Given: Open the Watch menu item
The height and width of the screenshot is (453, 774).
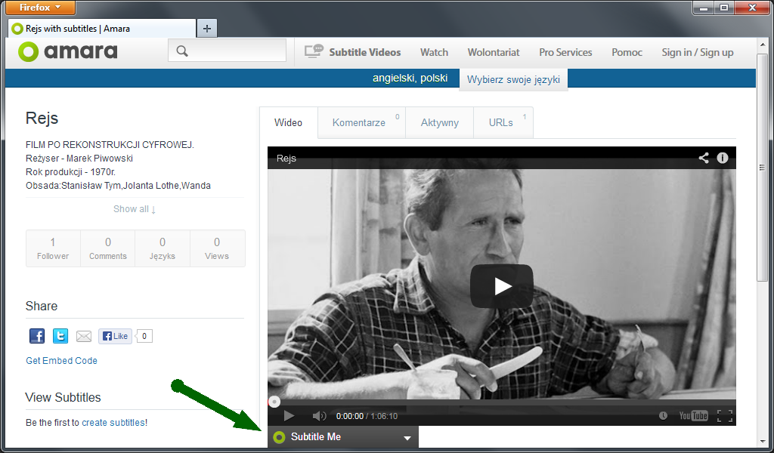Looking at the screenshot, I should click(x=434, y=52).
